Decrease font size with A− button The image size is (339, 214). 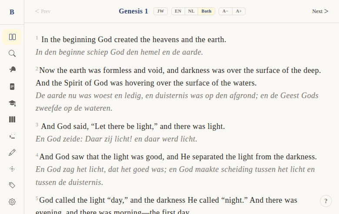tap(225, 11)
